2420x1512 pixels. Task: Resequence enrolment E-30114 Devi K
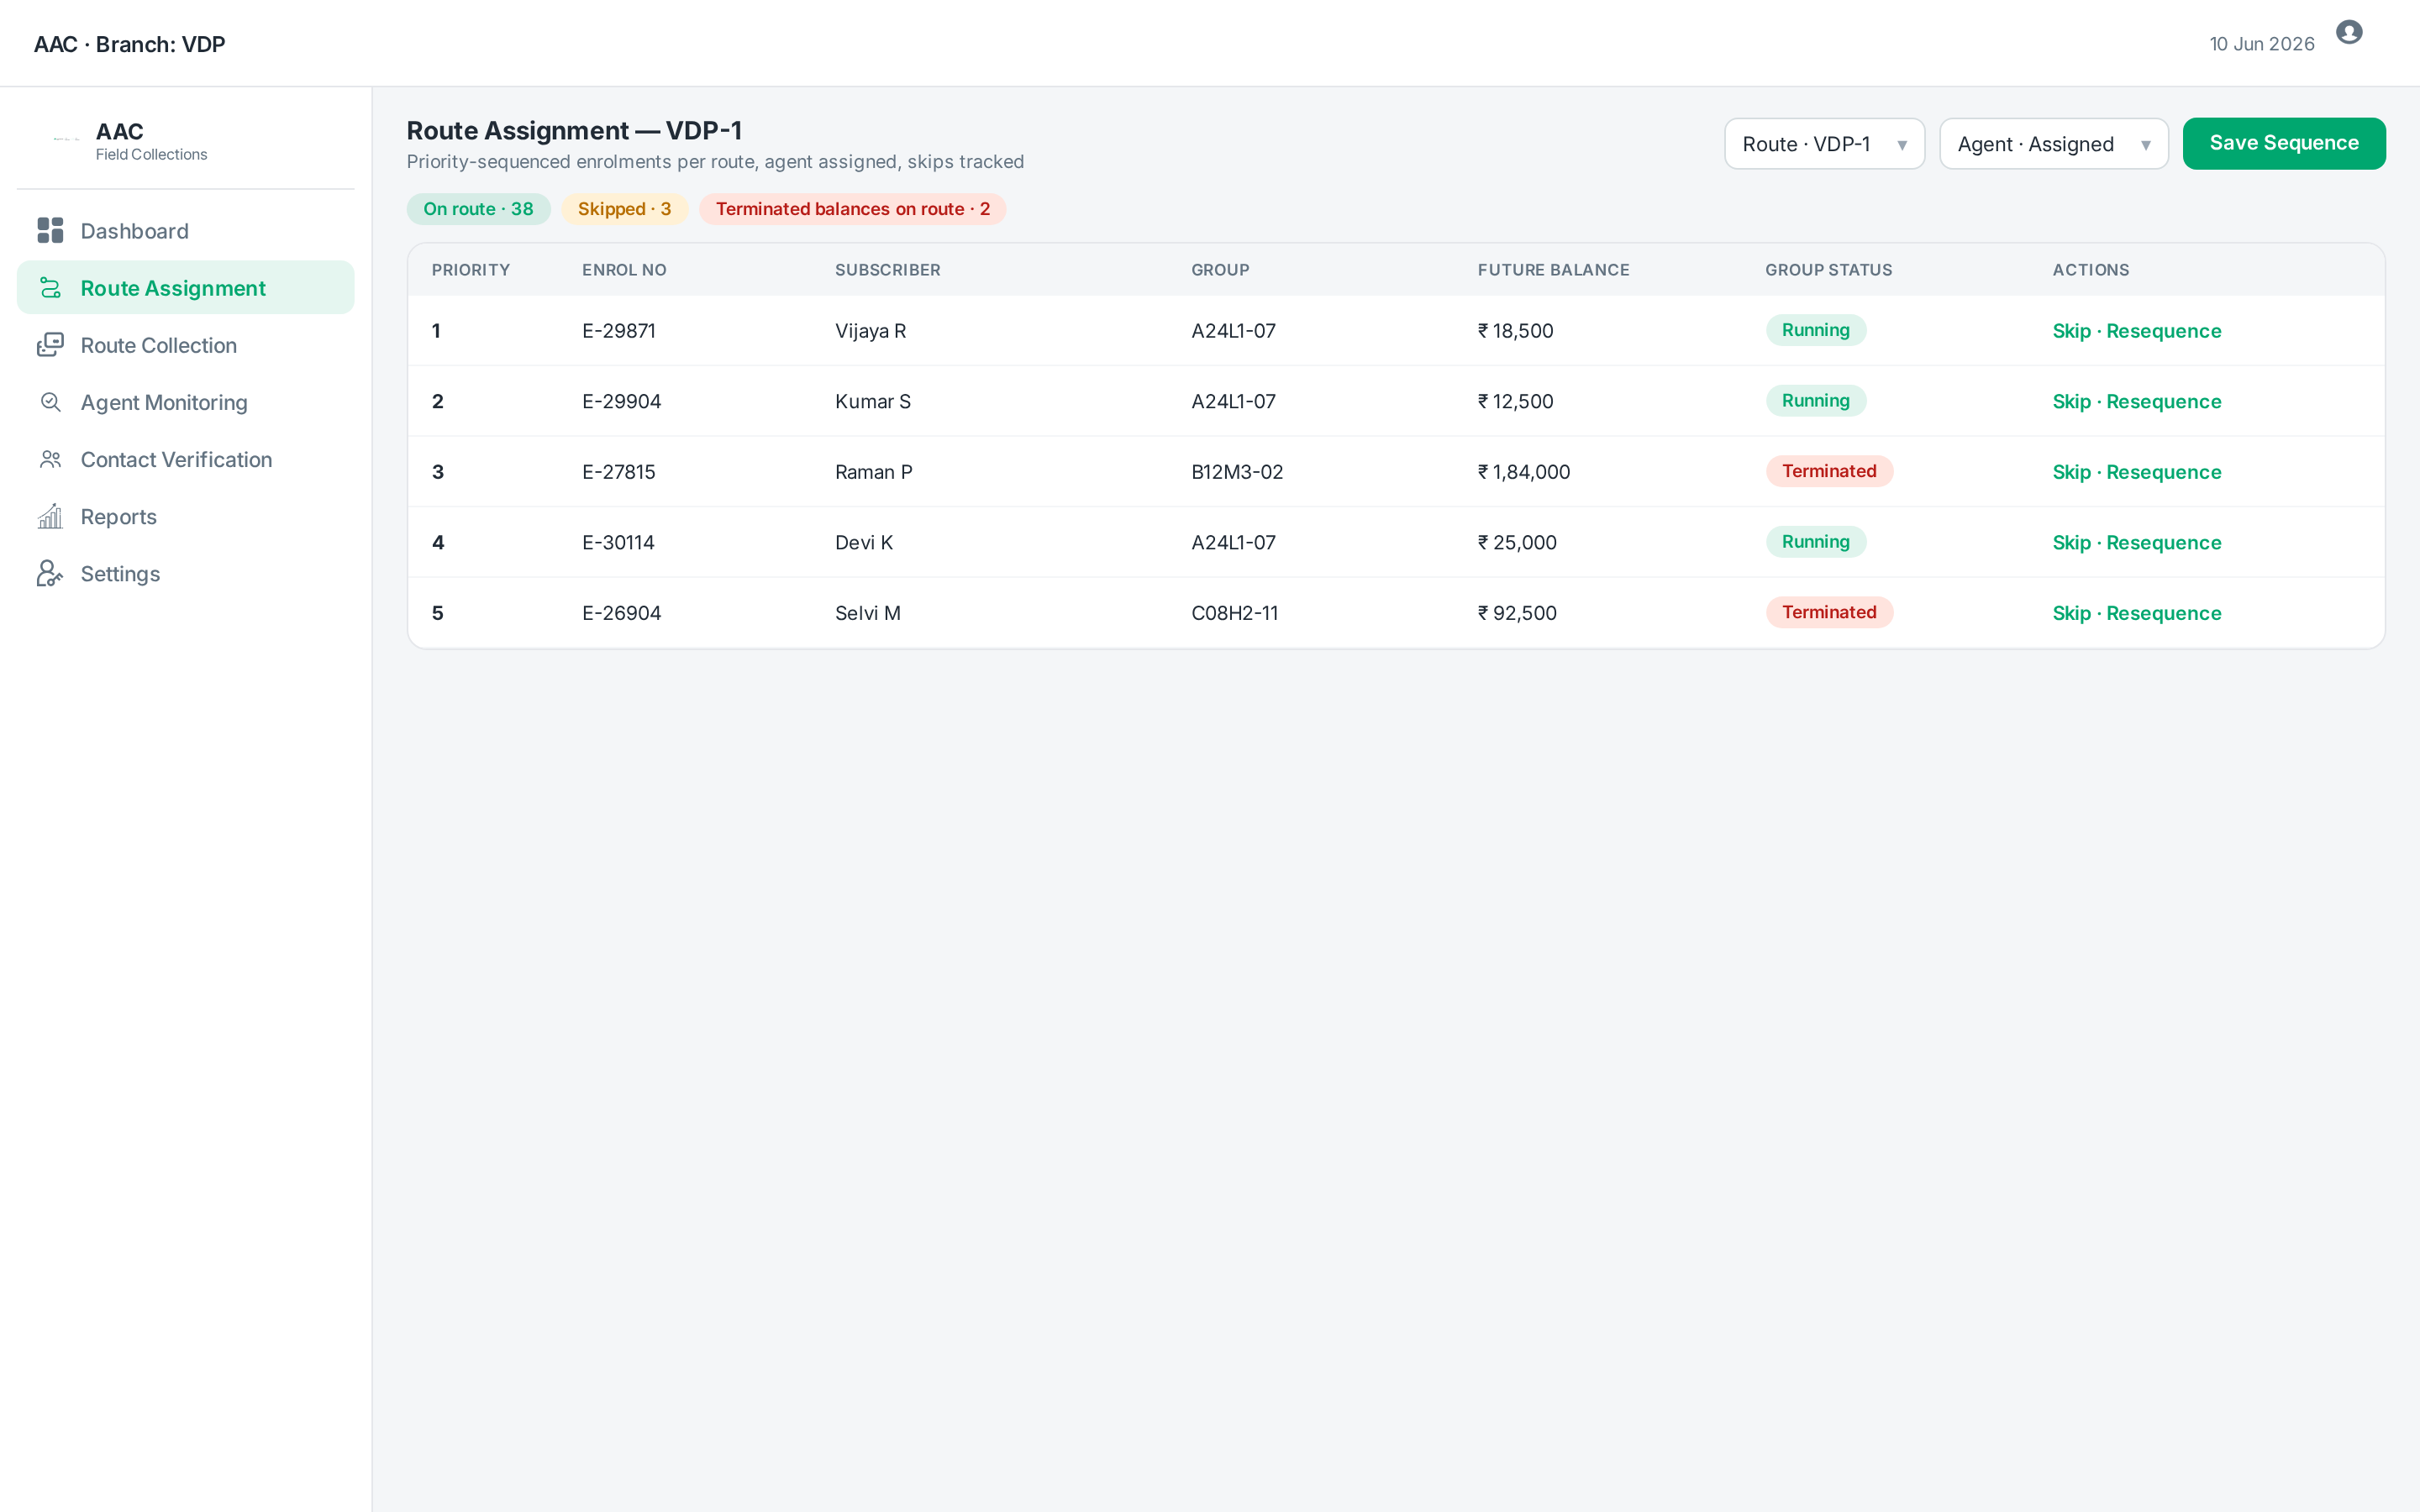click(2164, 543)
